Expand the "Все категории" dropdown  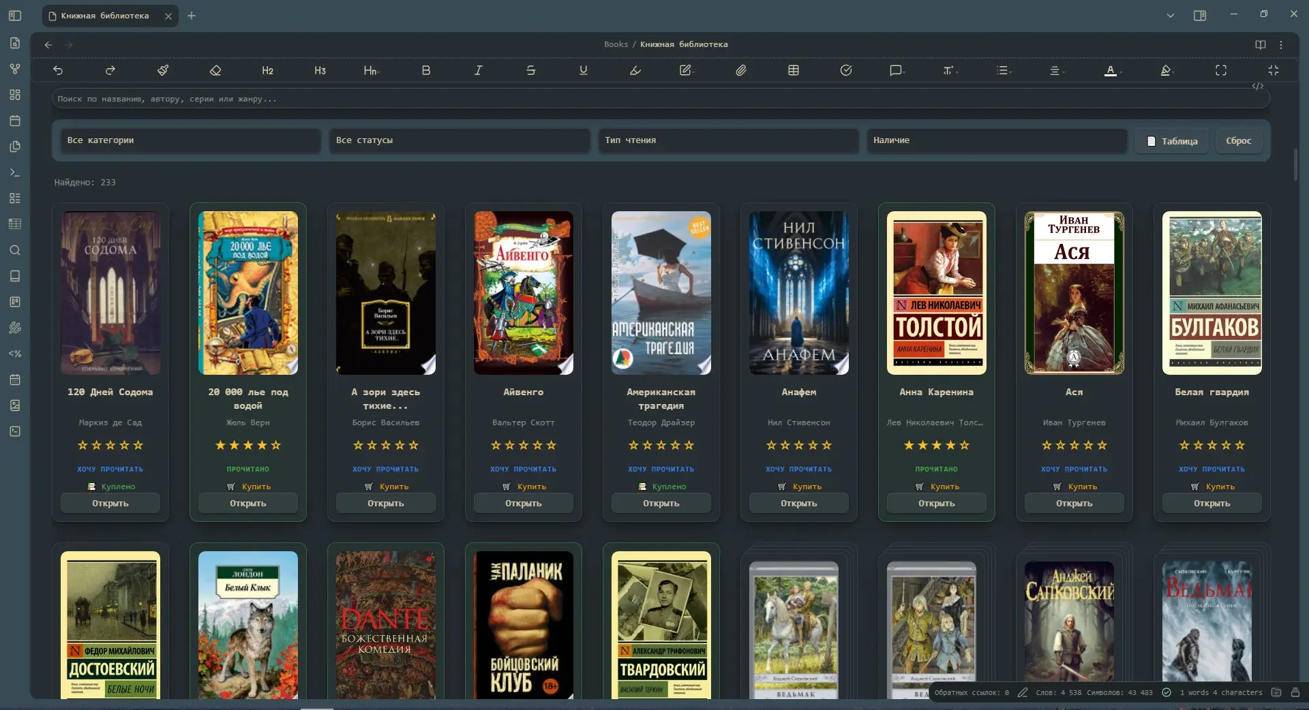pos(190,140)
